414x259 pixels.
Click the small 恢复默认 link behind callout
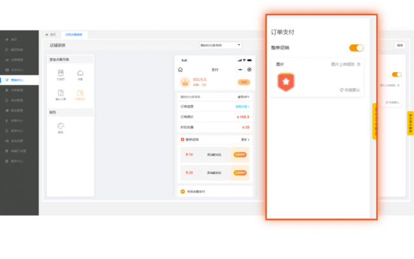pos(392,102)
